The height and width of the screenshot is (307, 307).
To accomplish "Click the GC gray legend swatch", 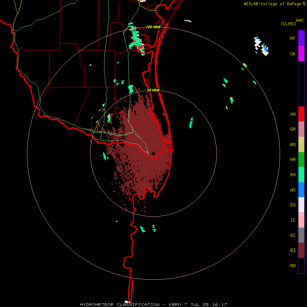I will click(x=301, y=235).
